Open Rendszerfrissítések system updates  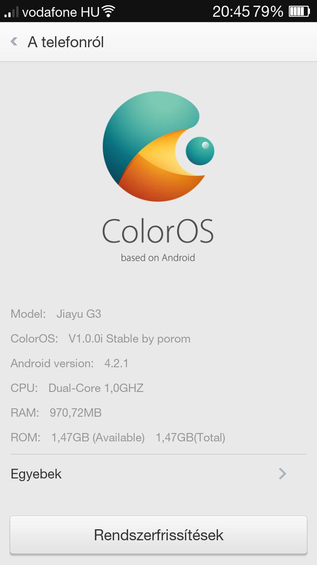(x=158, y=535)
